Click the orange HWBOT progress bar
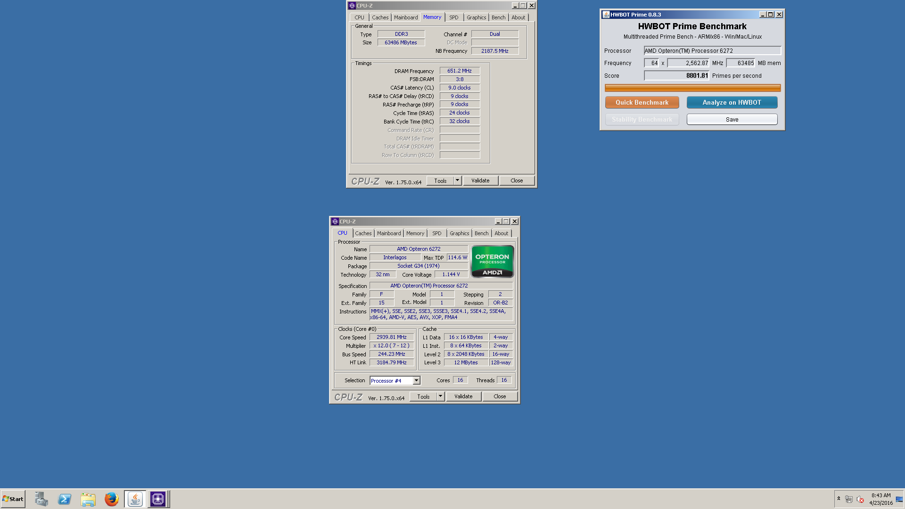The height and width of the screenshot is (509, 905). point(692,88)
